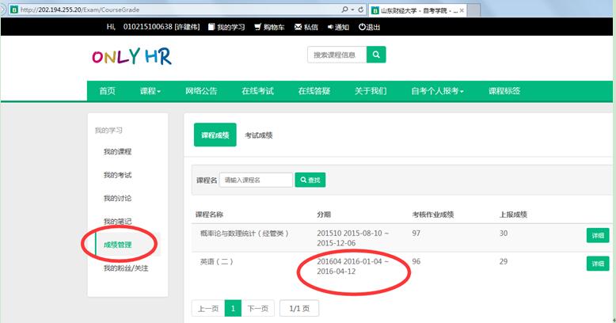The width and height of the screenshot is (616, 323).
Task: Click the search magnifier icon beside course search
Action: [x=376, y=55]
